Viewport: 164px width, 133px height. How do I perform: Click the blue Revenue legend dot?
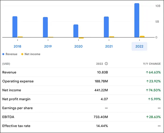click(x=4, y=54)
